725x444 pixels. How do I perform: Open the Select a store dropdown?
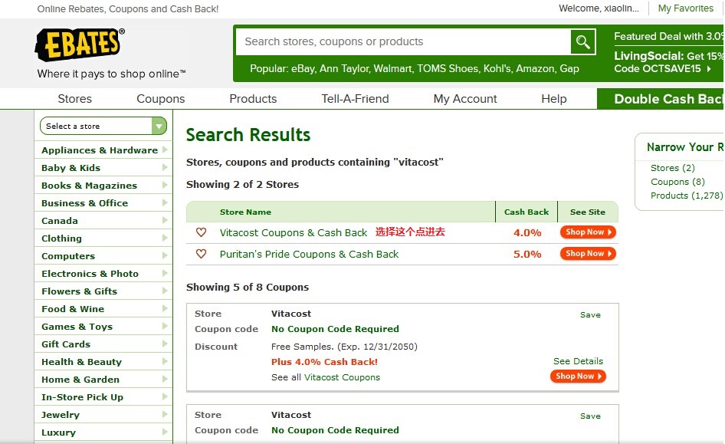pos(103,127)
